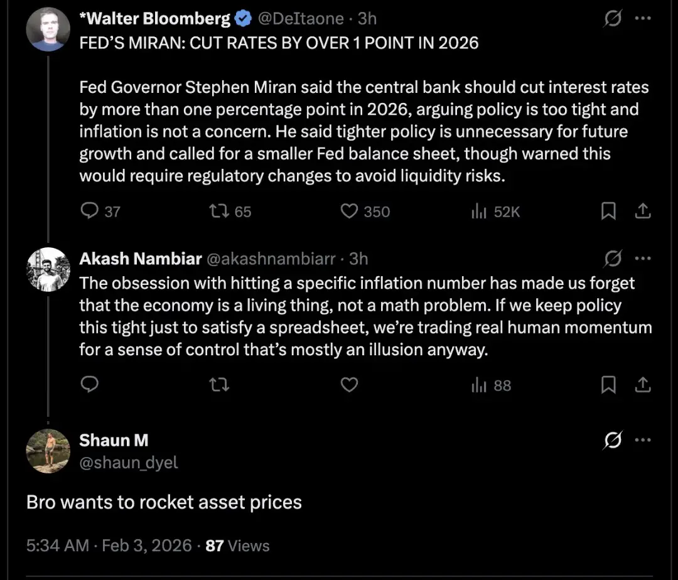Retweet Walter Bloomberg's Fed Miran post

click(218, 212)
